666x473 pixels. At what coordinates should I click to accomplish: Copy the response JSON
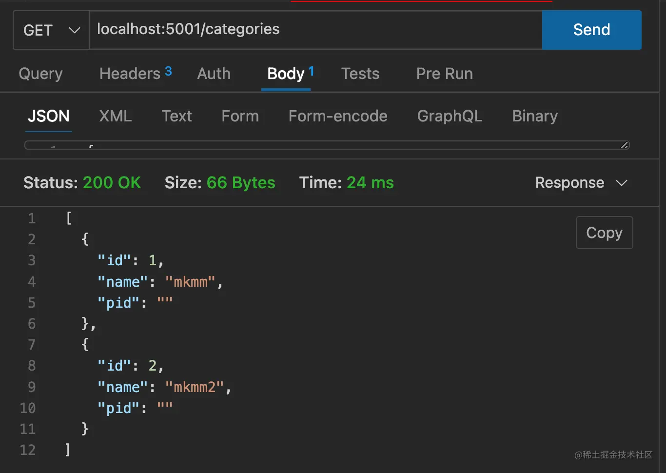604,233
